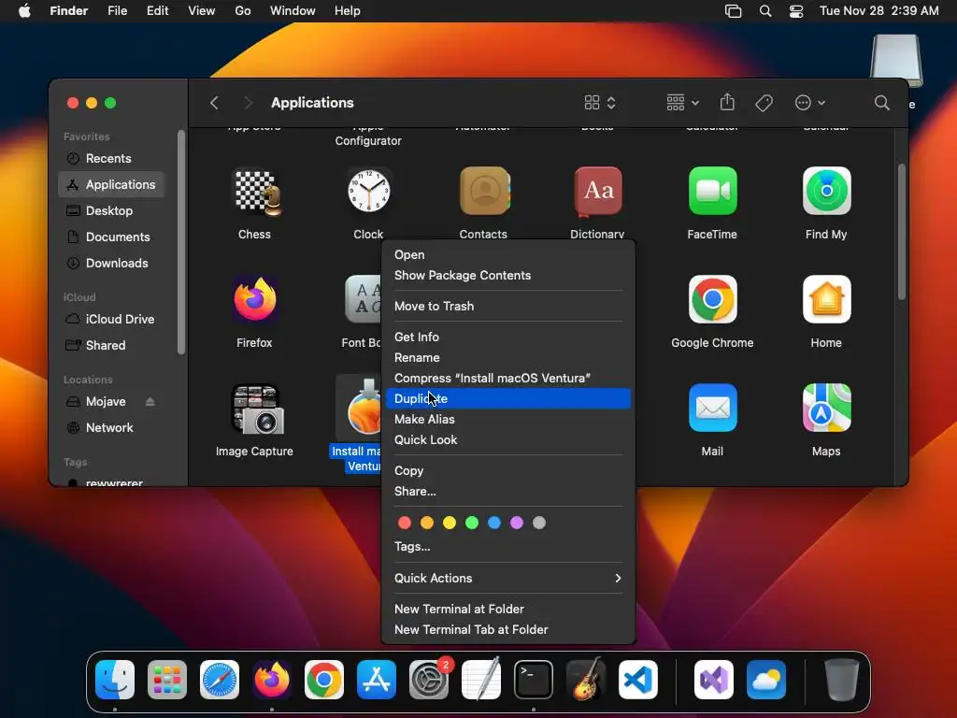Apply the purple tag color
Screen dimensions: 957x718
[516, 523]
